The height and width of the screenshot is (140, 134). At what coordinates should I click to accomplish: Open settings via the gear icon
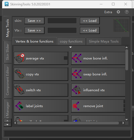pos(118,12)
